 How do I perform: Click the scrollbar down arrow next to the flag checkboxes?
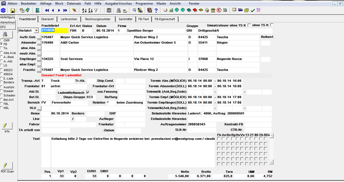(x=272, y=162)
